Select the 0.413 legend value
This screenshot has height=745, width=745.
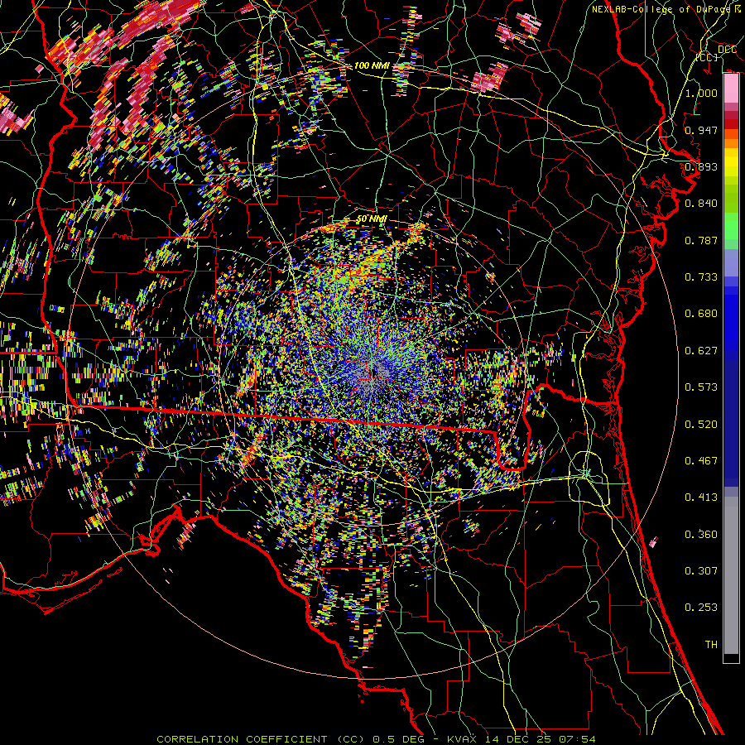701,497
